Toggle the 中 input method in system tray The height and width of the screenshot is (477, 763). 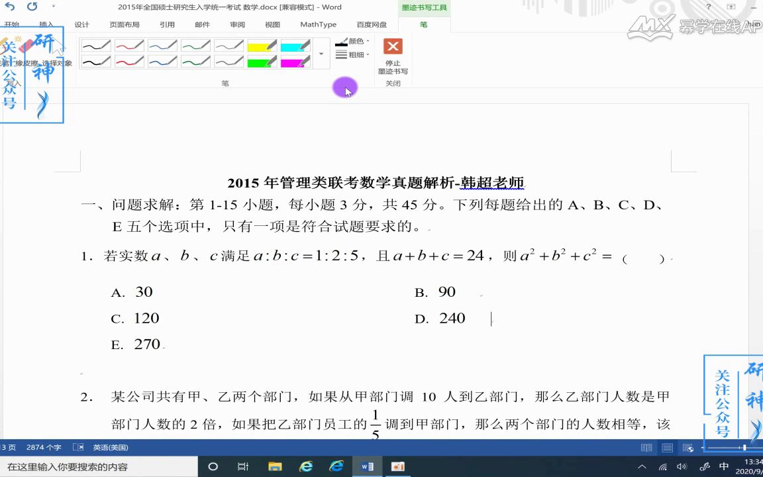[x=724, y=466]
